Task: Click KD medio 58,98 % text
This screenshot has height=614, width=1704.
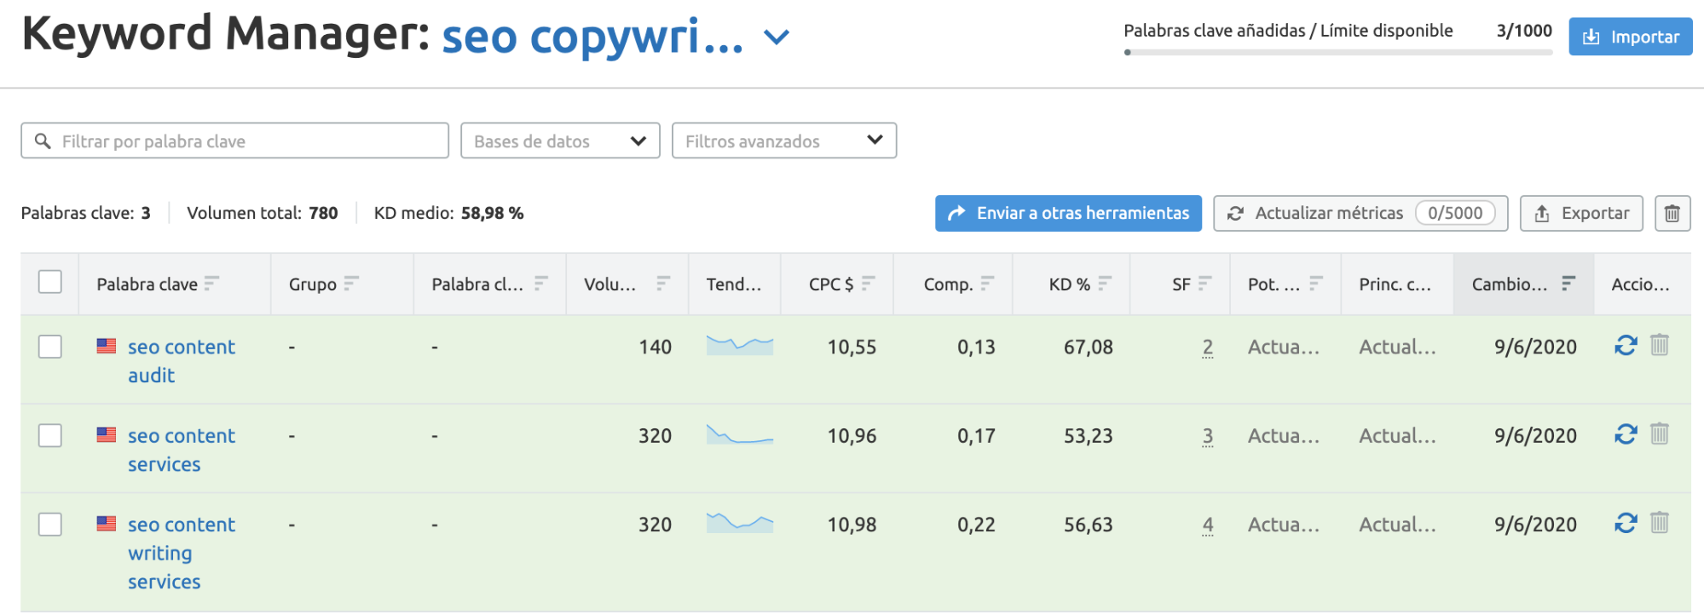Action: coord(448,213)
